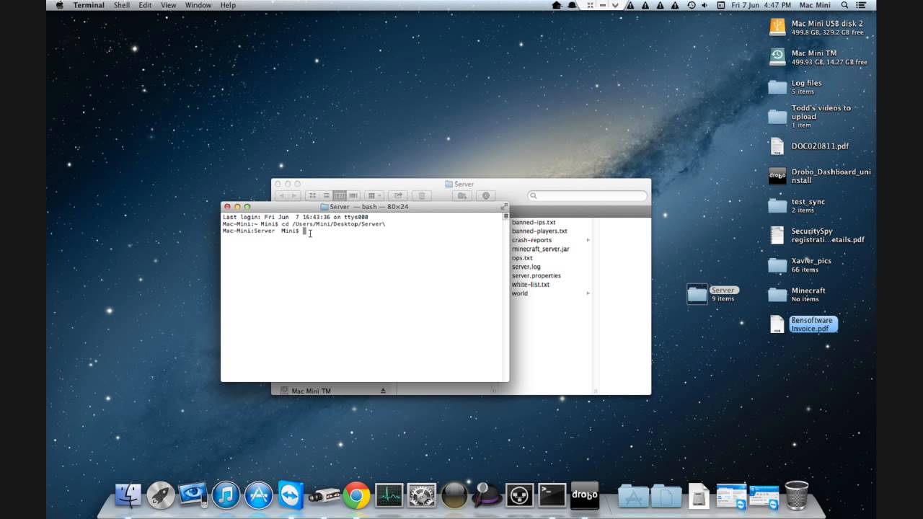923x519 pixels.
Task: Select ops.txt in Finder
Action: [522, 258]
